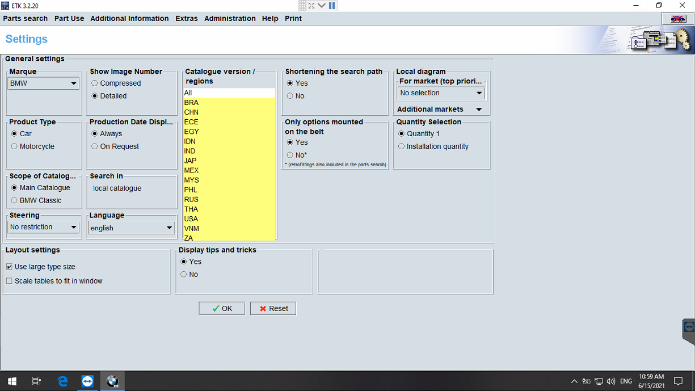Select Always for production date display
695x391 pixels.
coord(107,133)
